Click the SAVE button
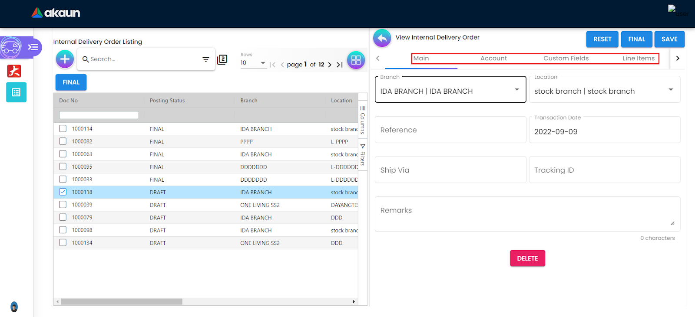This screenshot has width=695, height=317. tap(669, 39)
